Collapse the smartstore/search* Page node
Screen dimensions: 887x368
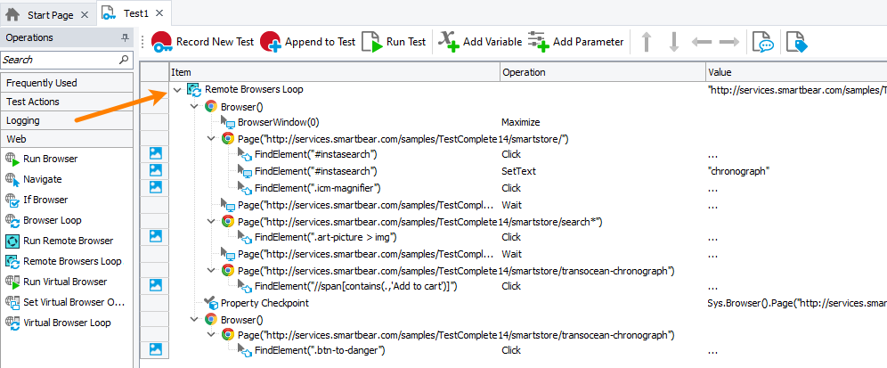click(x=212, y=221)
